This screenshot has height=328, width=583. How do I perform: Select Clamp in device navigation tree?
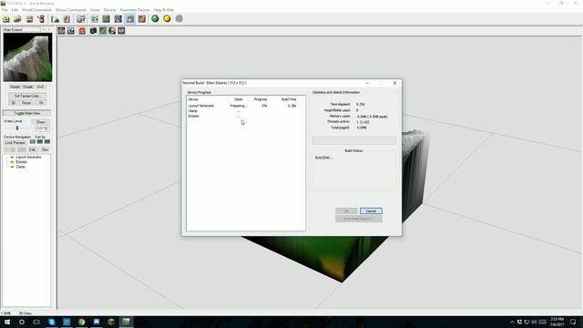pyautogui.click(x=20, y=167)
